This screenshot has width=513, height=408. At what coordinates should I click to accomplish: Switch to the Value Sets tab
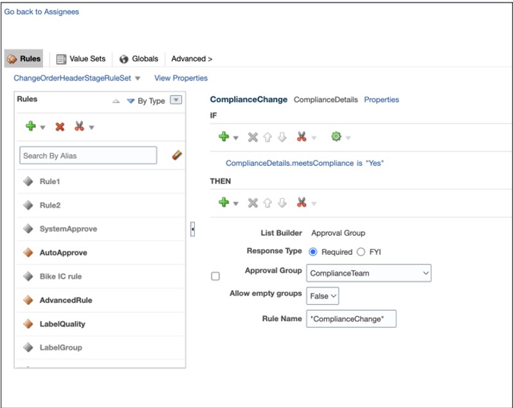pyautogui.click(x=81, y=59)
